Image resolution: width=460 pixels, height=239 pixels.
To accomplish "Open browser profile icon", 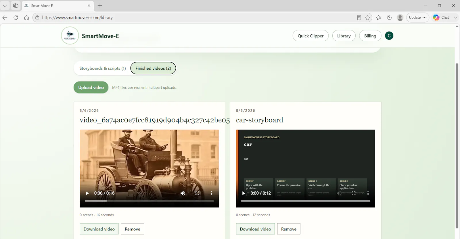I will pyautogui.click(x=400, y=18).
